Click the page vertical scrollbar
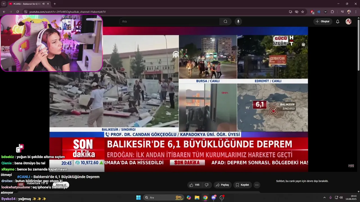The width and height of the screenshot is (360, 202). [x=358, y=45]
